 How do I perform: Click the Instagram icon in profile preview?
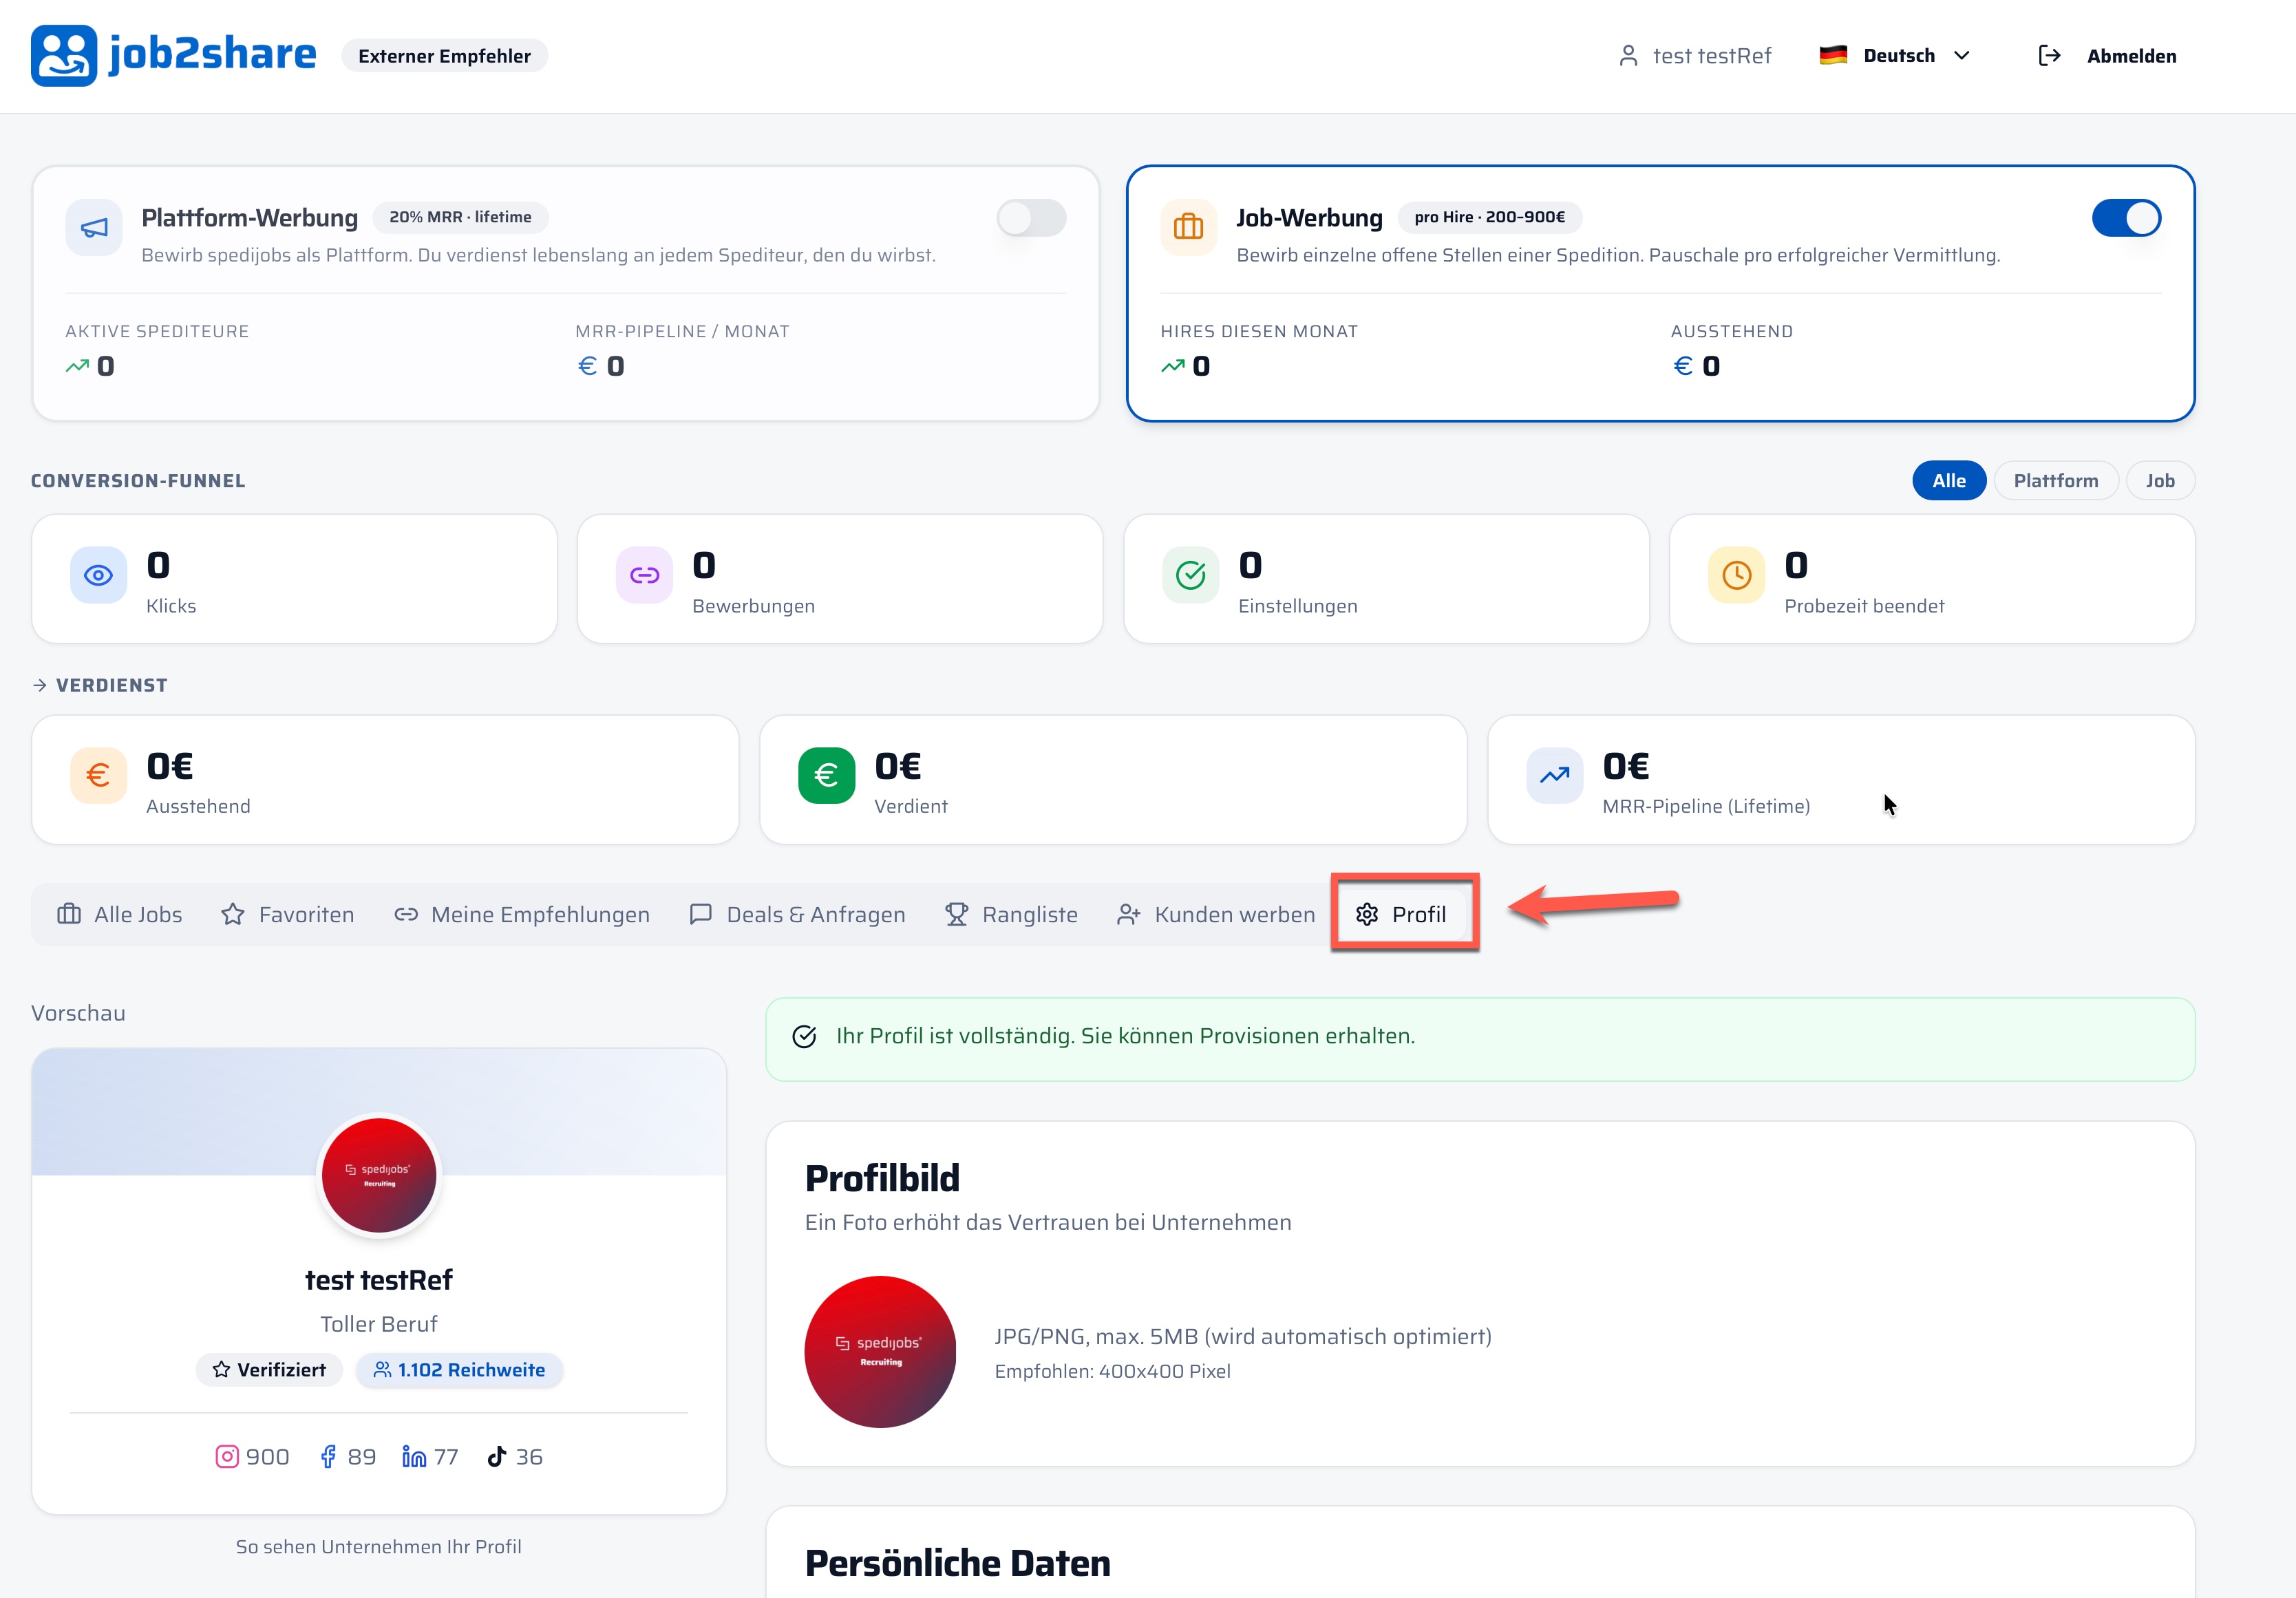point(227,1457)
